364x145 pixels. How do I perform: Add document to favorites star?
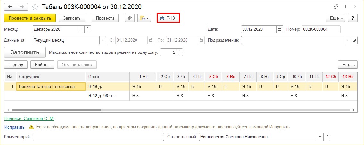(x=36, y=7)
